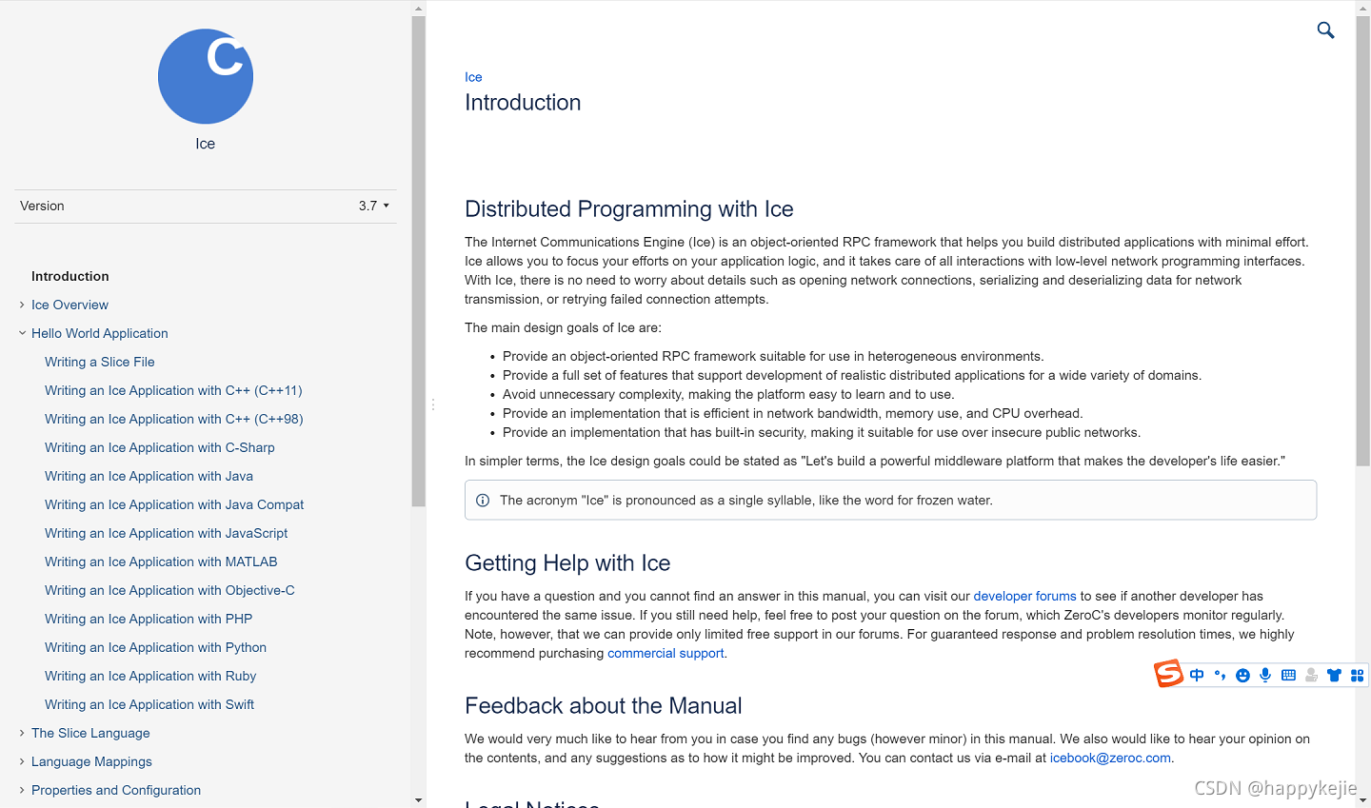Open the search magnifier icon

click(x=1325, y=30)
